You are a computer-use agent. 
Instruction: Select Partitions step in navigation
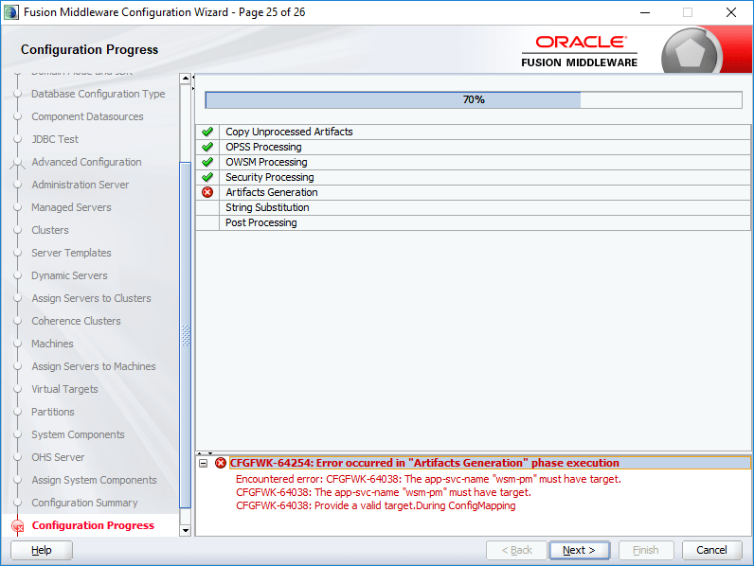(x=53, y=412)
